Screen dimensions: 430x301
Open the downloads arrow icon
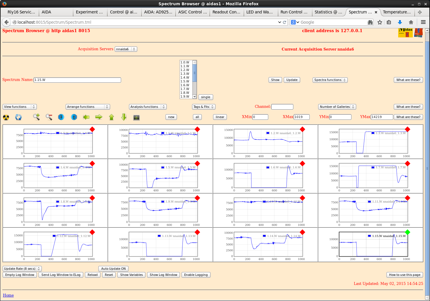tap(400, 22)
